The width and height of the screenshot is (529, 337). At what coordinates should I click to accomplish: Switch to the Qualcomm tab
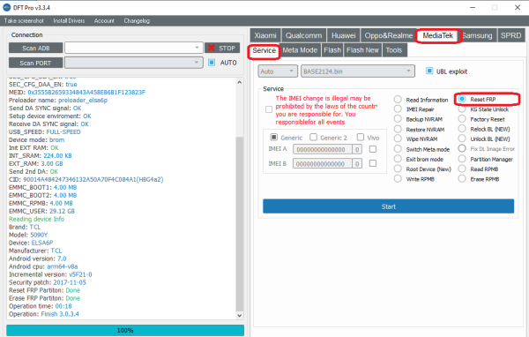(303, 35)
